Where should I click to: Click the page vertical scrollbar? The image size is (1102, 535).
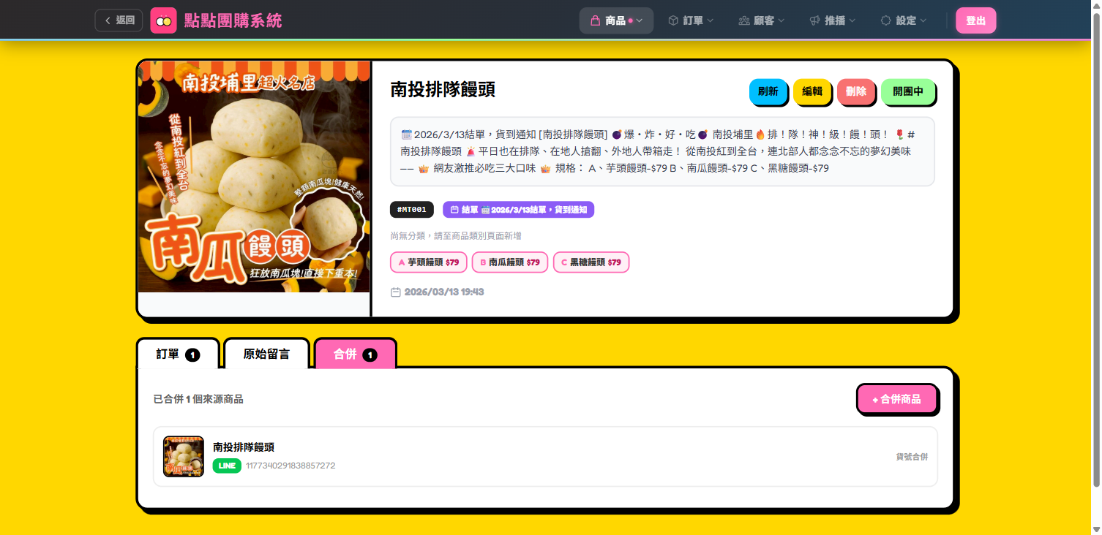[1095, 248]
